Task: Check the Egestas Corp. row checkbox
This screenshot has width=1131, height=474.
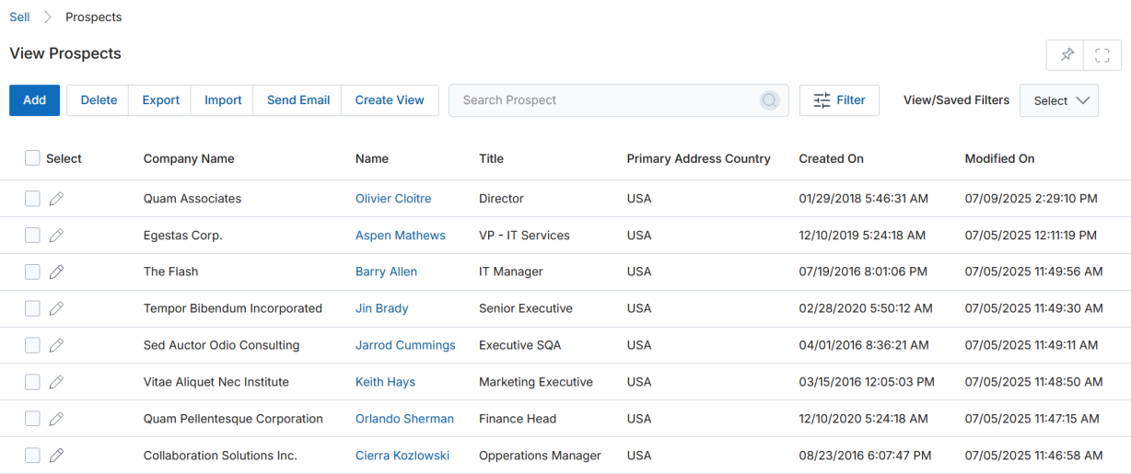Action: click(32, 236)
